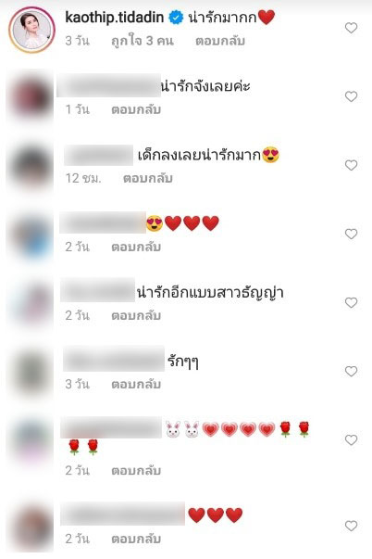Reply to the น่ารักจังเลยค่ะ comment
Image resolution: width=372 pixels, height=559 pixels.
click(136, 109)
